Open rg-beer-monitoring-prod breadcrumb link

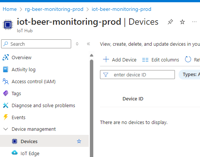(54, 9)
